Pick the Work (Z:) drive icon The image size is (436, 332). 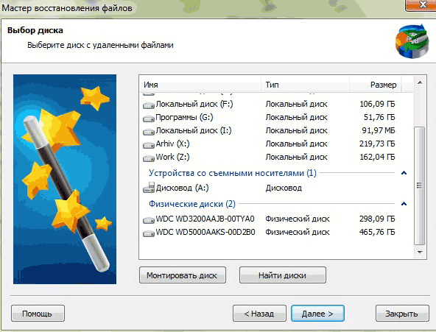click(x=149, y=158)
